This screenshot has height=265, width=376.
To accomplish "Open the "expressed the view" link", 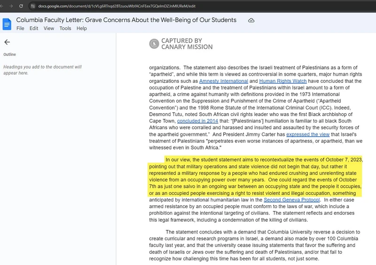I will tap(308, 134).
